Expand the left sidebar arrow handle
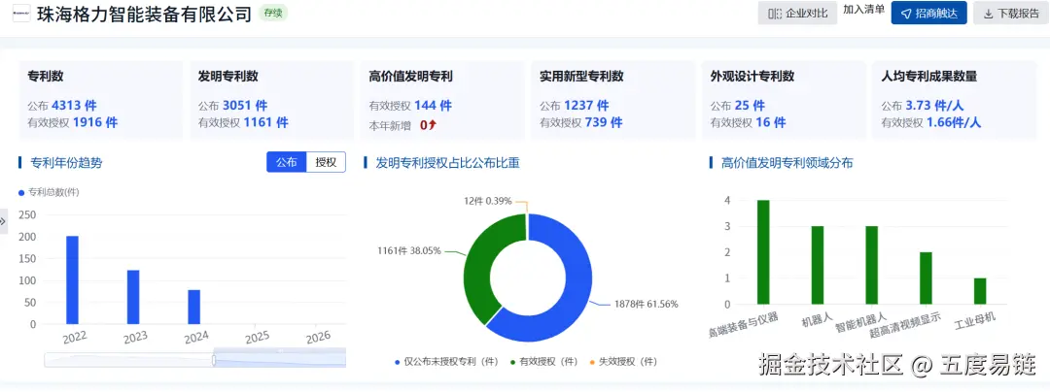Screen dimensions: 1050x392 (3, 221)
